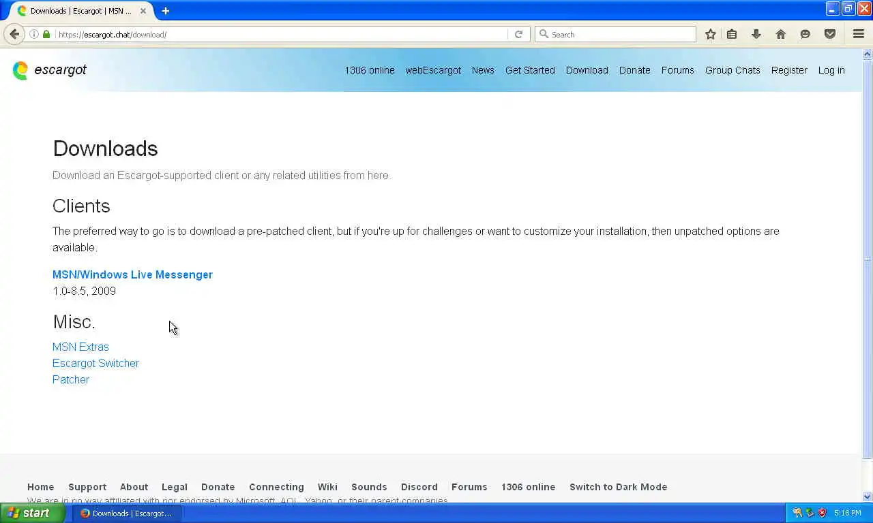
Task: Open the Windows start button
Action: [32, 513]
